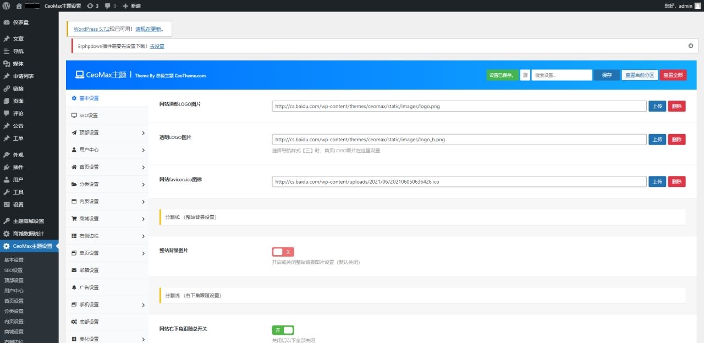This screenshot has height=343, width=704.
Task: Expand 手机设置 in theme panel
Action: pos(107,305)
